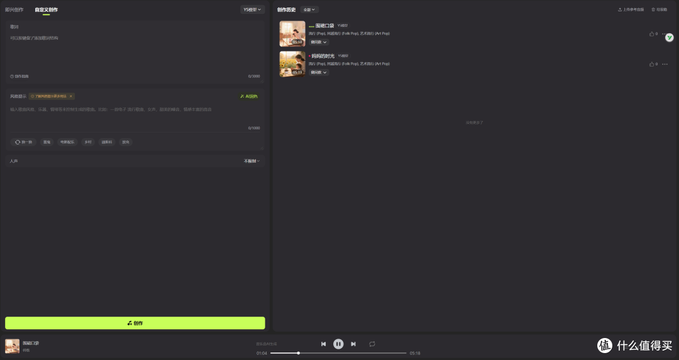Screen dimensions: 679x360
Task: Click the 05:18 total duration in the player
Action: pyautogui.click(x=415, y=353)
